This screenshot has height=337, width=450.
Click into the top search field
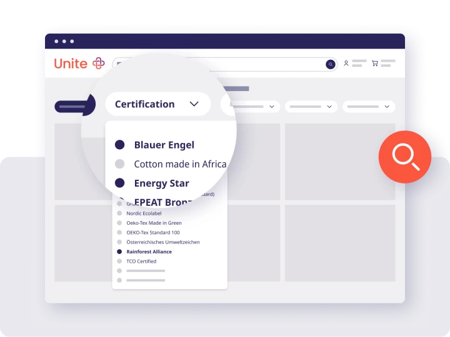click(x=219, y=64)
